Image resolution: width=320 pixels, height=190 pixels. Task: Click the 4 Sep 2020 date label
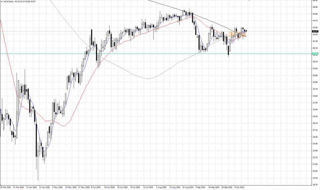[200, 188]
